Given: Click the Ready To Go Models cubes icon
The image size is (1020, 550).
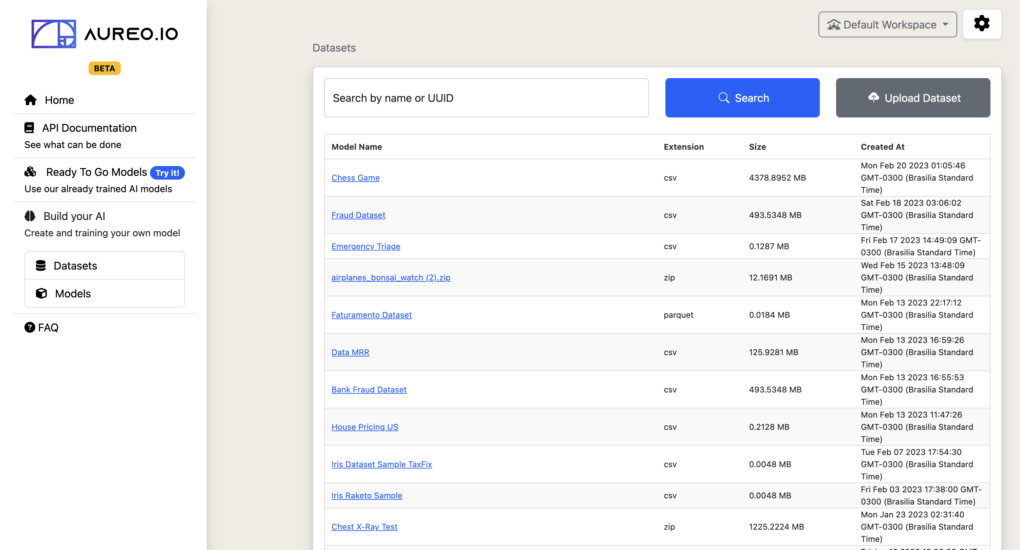Looking at the screenshot, I should [30, 172].
